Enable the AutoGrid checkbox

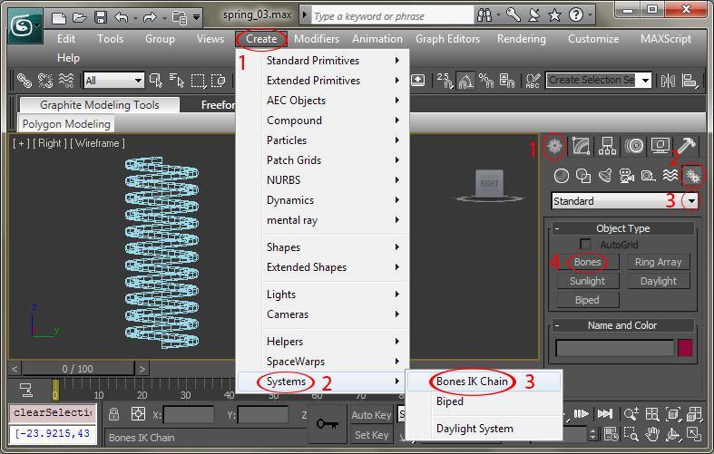coord(586,245)
